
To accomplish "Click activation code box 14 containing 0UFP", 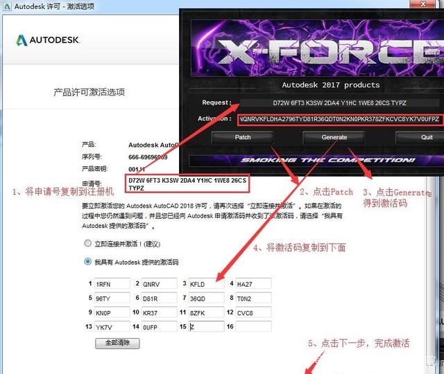I will 159,327.
